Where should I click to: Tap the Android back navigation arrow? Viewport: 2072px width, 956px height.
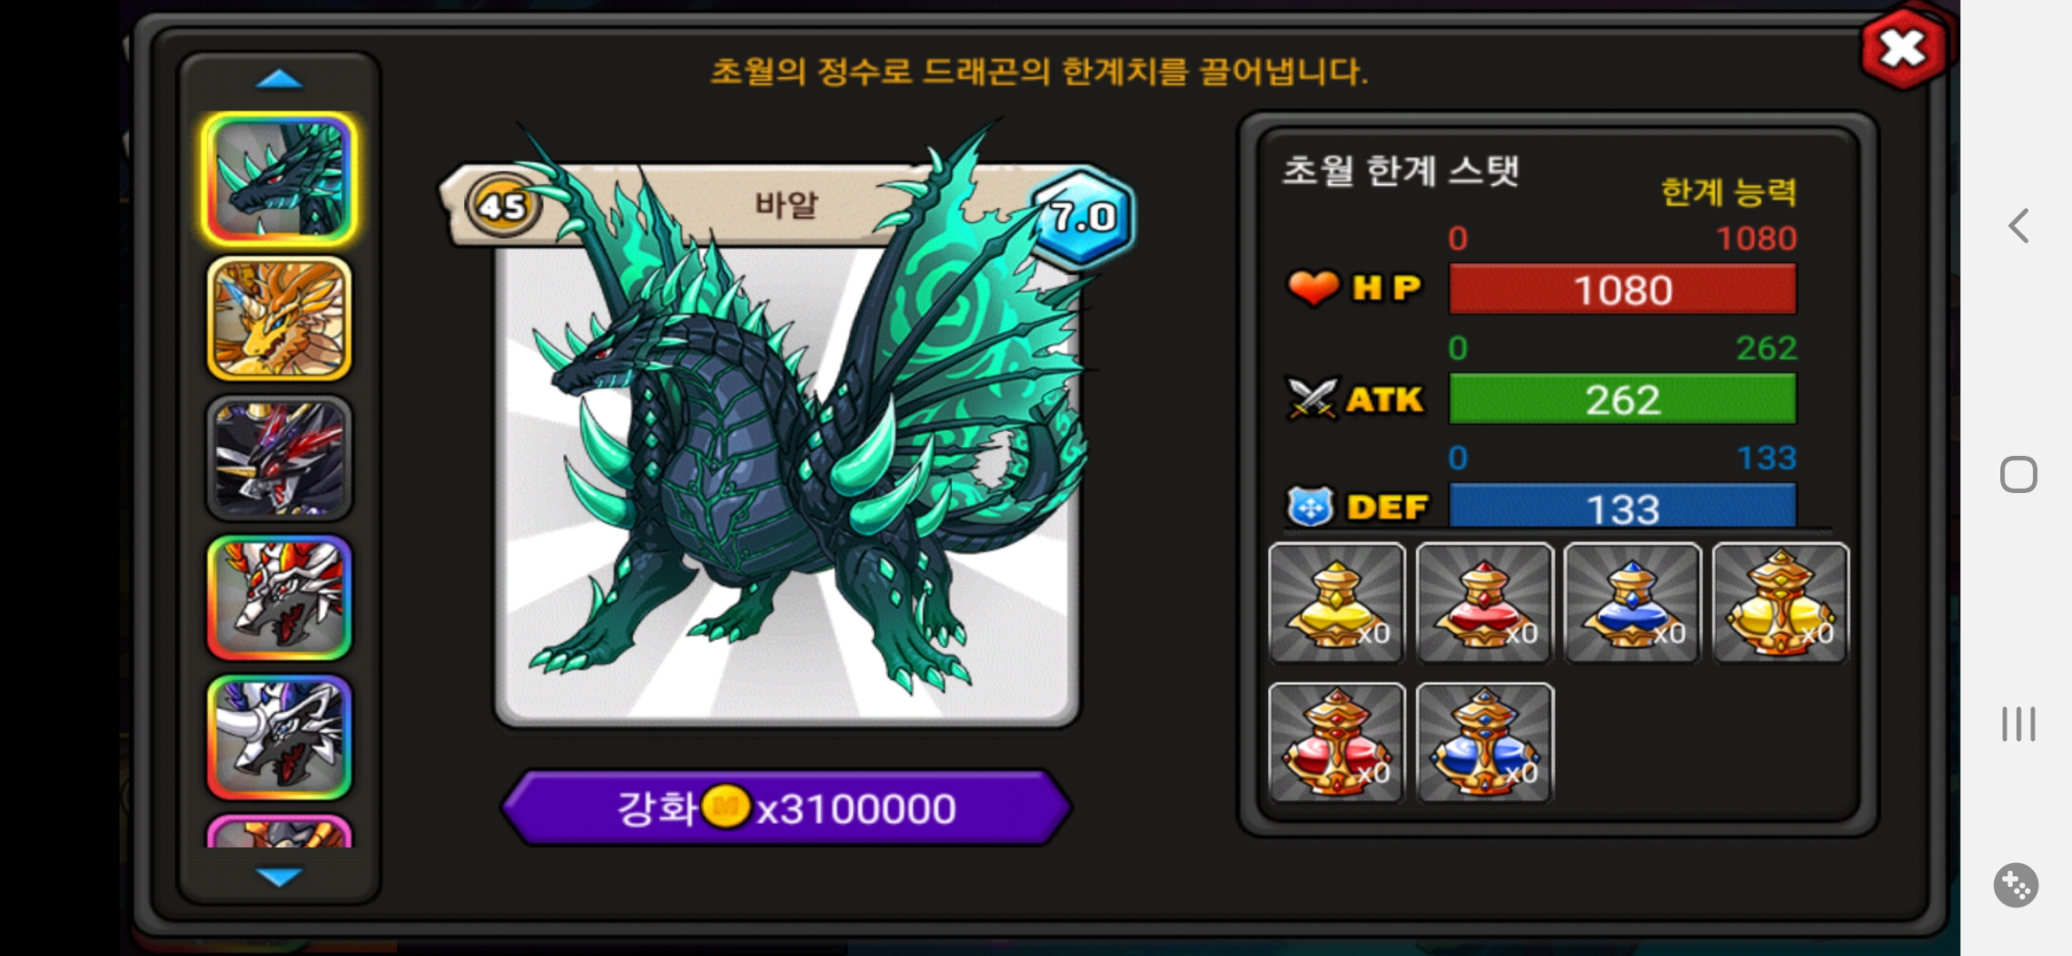(x=2018, y=226)
